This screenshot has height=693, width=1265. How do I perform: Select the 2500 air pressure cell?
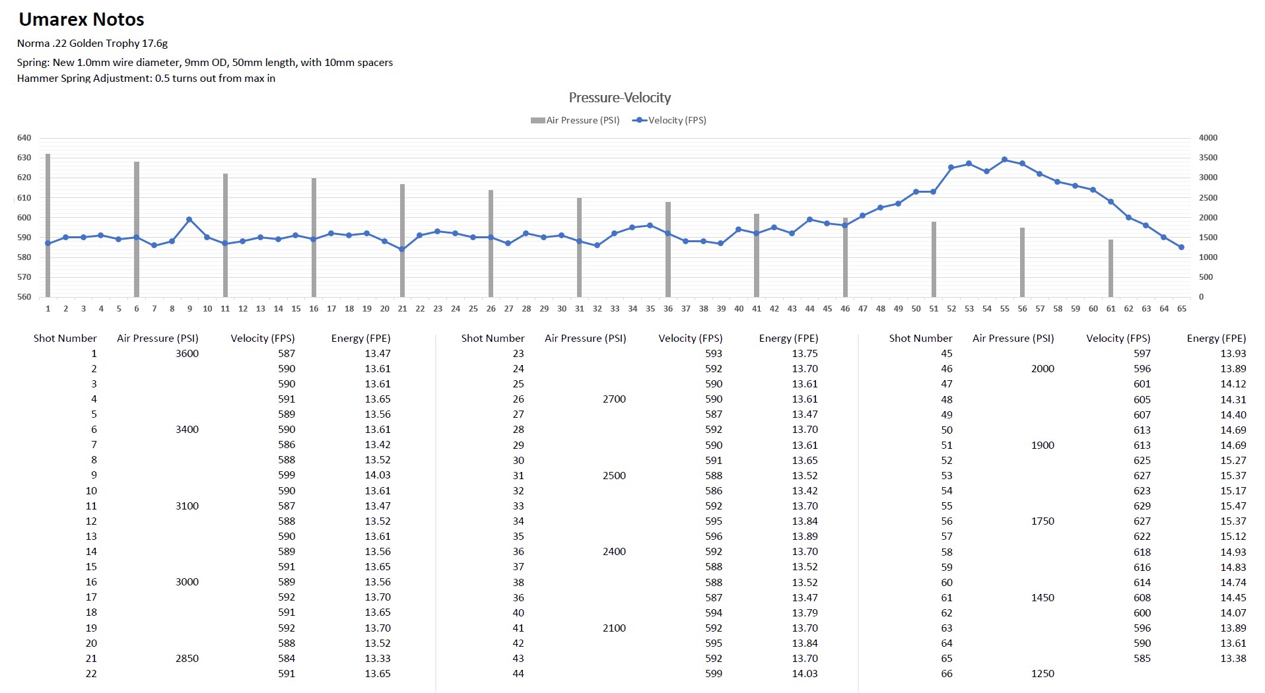[614, 476]
